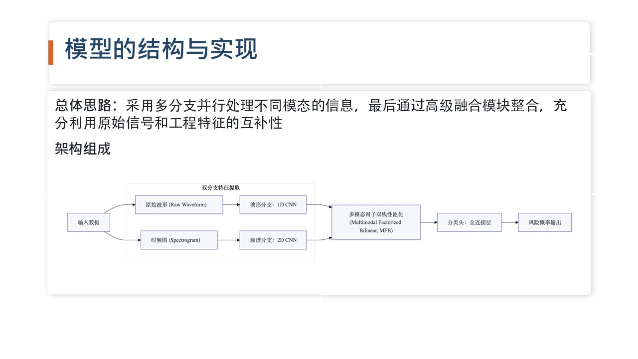Select the 架构组成 heading text

point(83,149)
